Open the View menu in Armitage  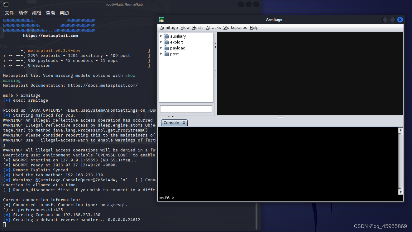[x=185, y=28]
